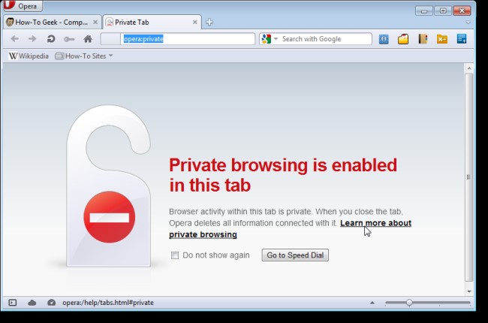Open a new tab with plus button
This screenshot has height=323, width=488.
[209, 22]
